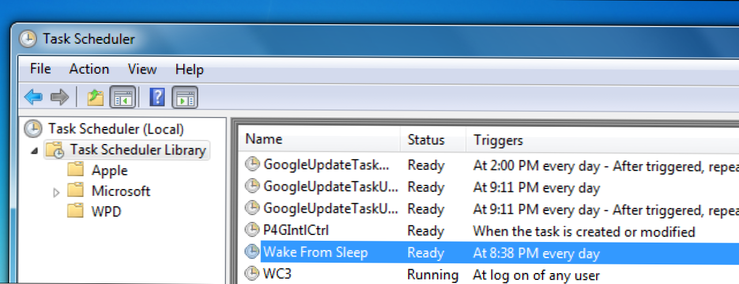Open the File menu

coord(40,70)
